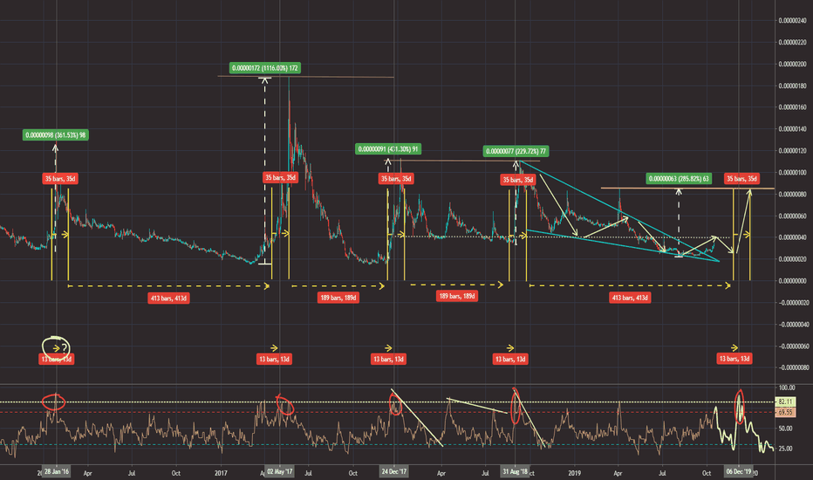The height and width of the screenshot is (480, 813).
Task: Select the 69.55 RSI level tag
Action: 785,412
